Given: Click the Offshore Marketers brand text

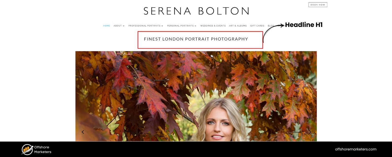Looking at the screenshot, I should coord(43,149).
